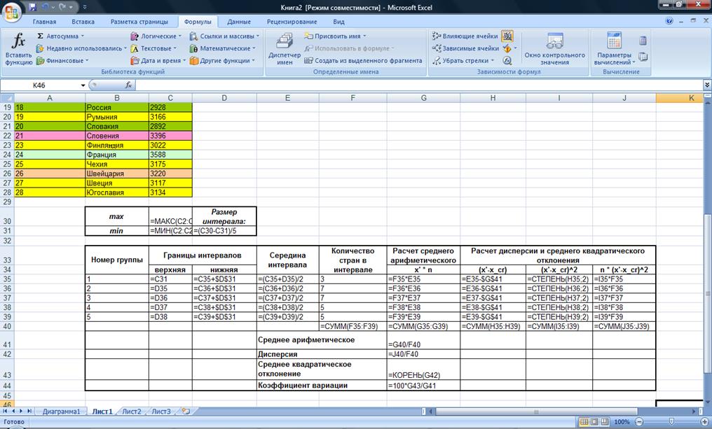Switch to the Данные ribbon tab
The image size is (712, 429).
point(239,21)
